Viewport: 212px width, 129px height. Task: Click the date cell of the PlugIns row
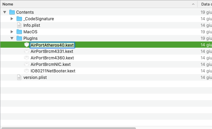tap(206, 38)
